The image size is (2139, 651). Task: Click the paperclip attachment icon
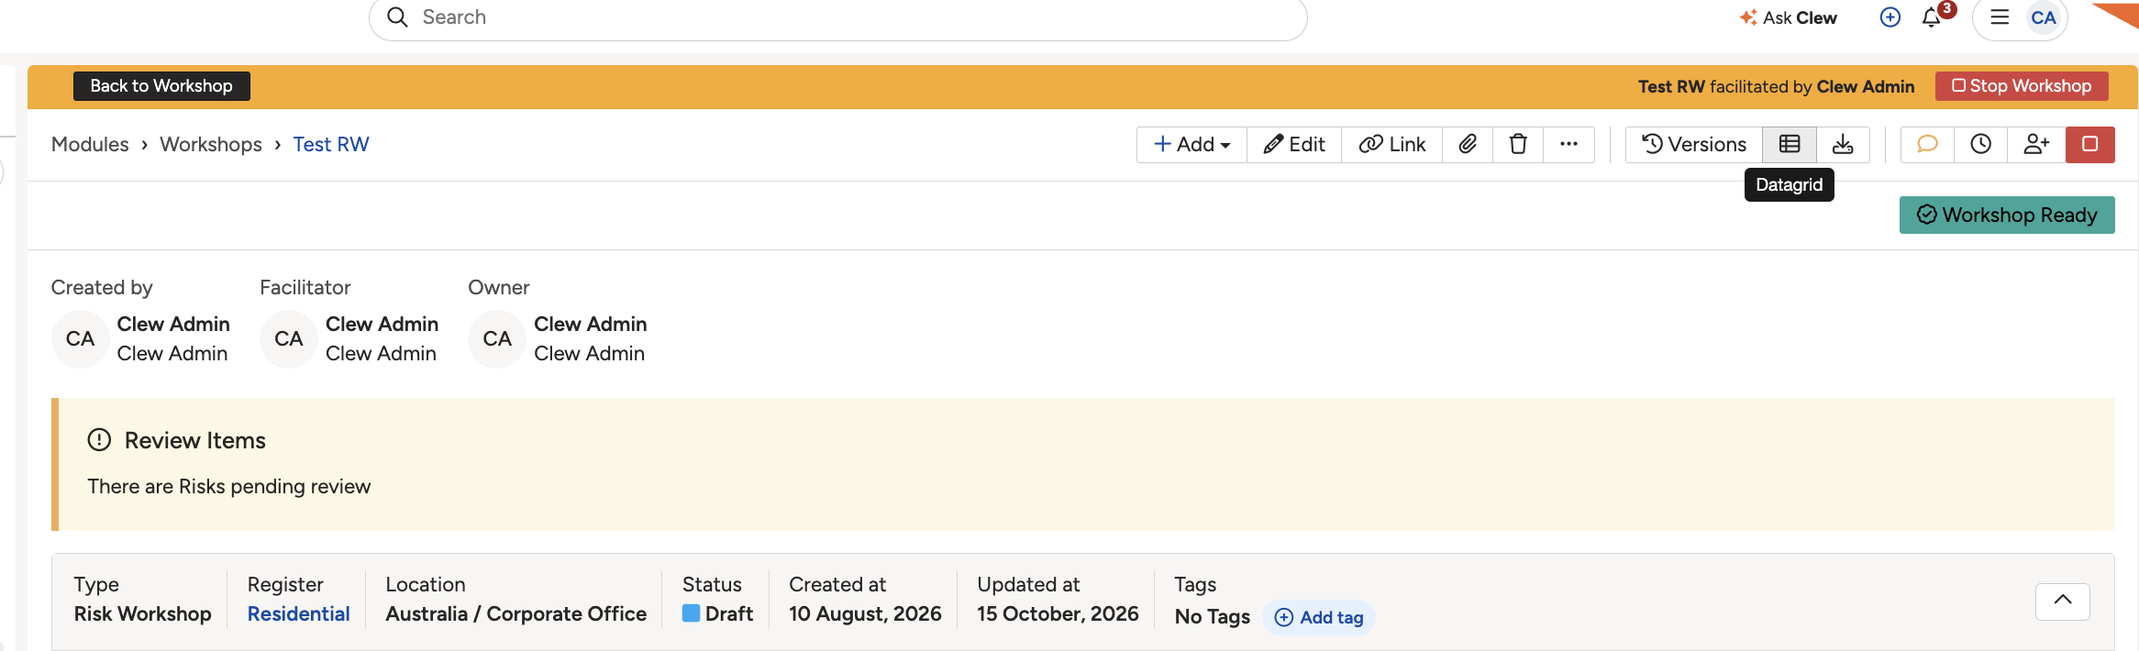point(1468,145)
